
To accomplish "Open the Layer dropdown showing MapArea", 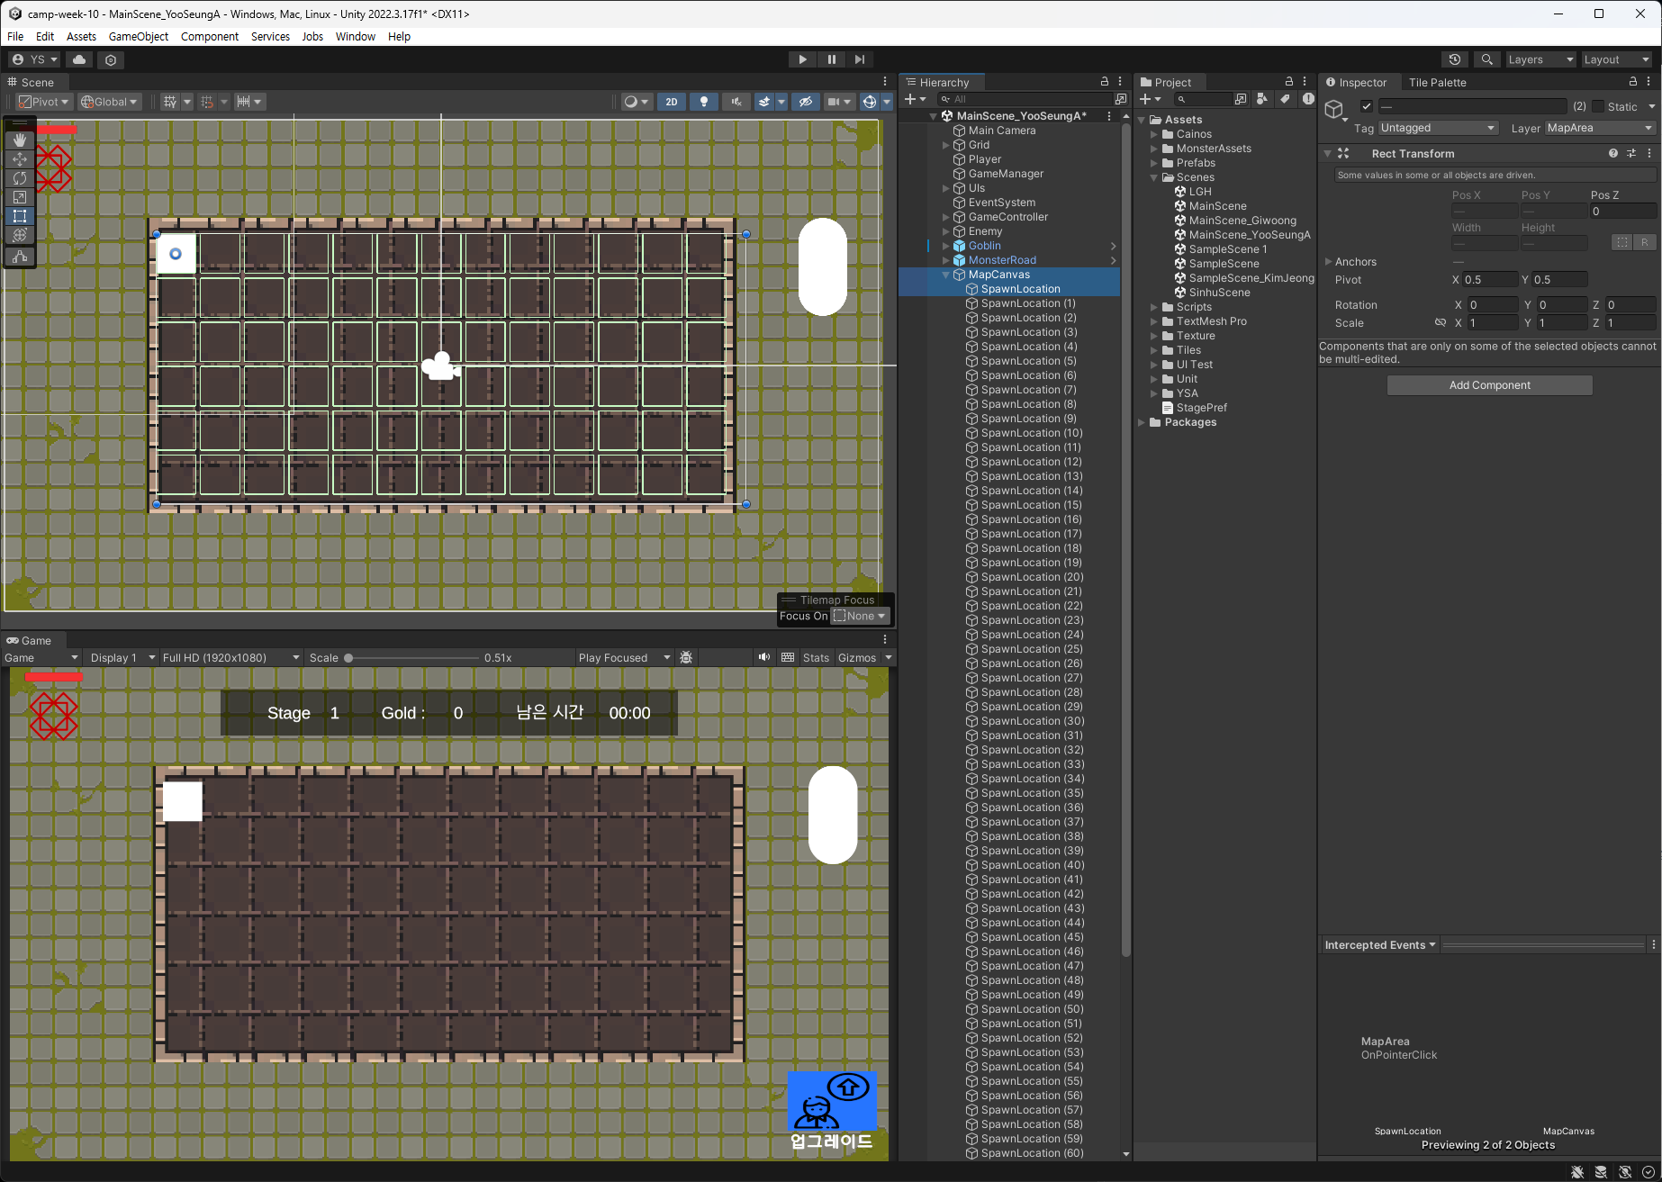I will 1600,128.
